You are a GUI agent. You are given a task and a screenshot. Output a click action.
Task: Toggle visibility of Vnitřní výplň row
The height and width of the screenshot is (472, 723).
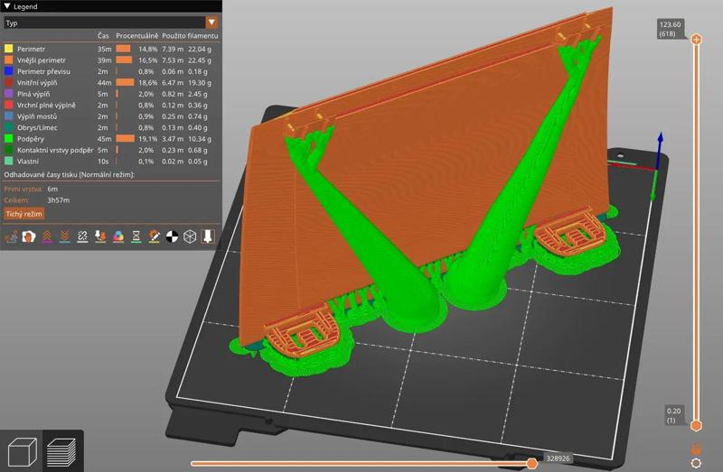110,83
